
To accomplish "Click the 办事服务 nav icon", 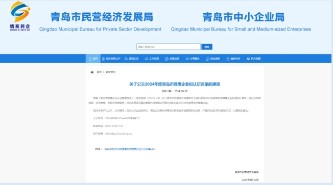I will pyautogui.click(x=187, y=59).
